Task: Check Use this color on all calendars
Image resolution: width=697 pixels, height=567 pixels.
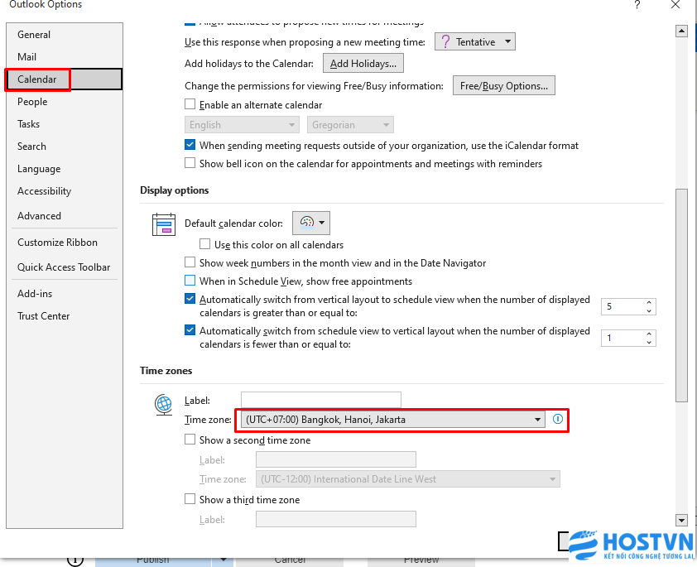Action: tap(205, 244)
